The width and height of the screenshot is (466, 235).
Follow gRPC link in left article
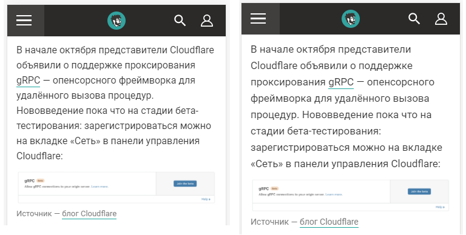[29, 81]
